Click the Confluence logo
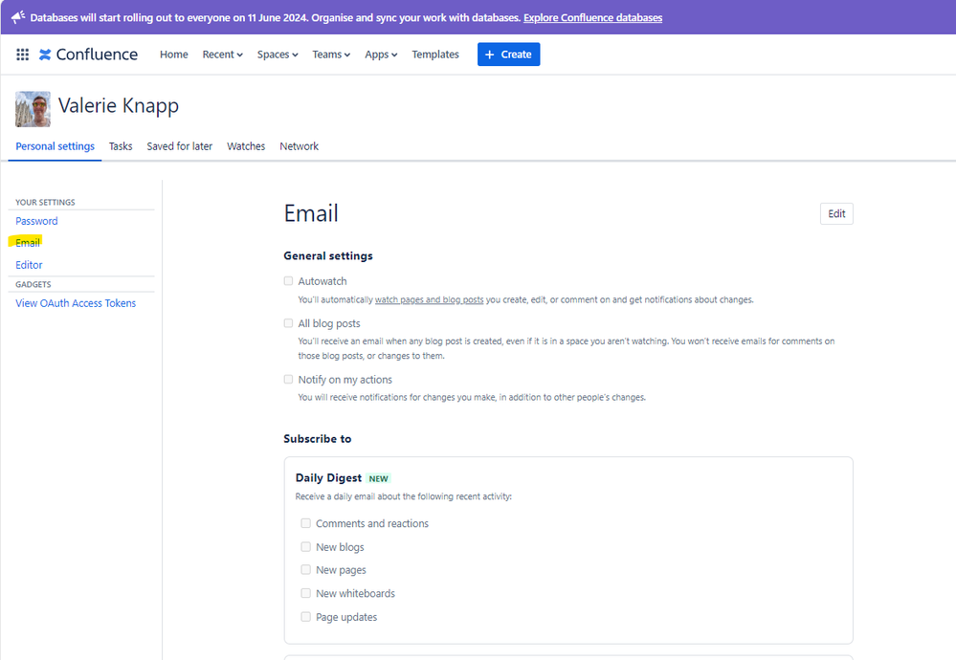Image resolution: width=956 pixels, height=660 pixels. pyautogui.click(x=88, y=55)
